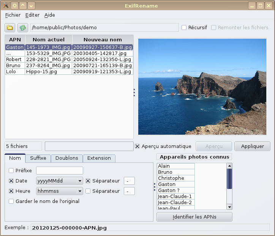Screen dimensions: 275x236
Task: Select Alain in known cameras list
Action: coord(176,166)
